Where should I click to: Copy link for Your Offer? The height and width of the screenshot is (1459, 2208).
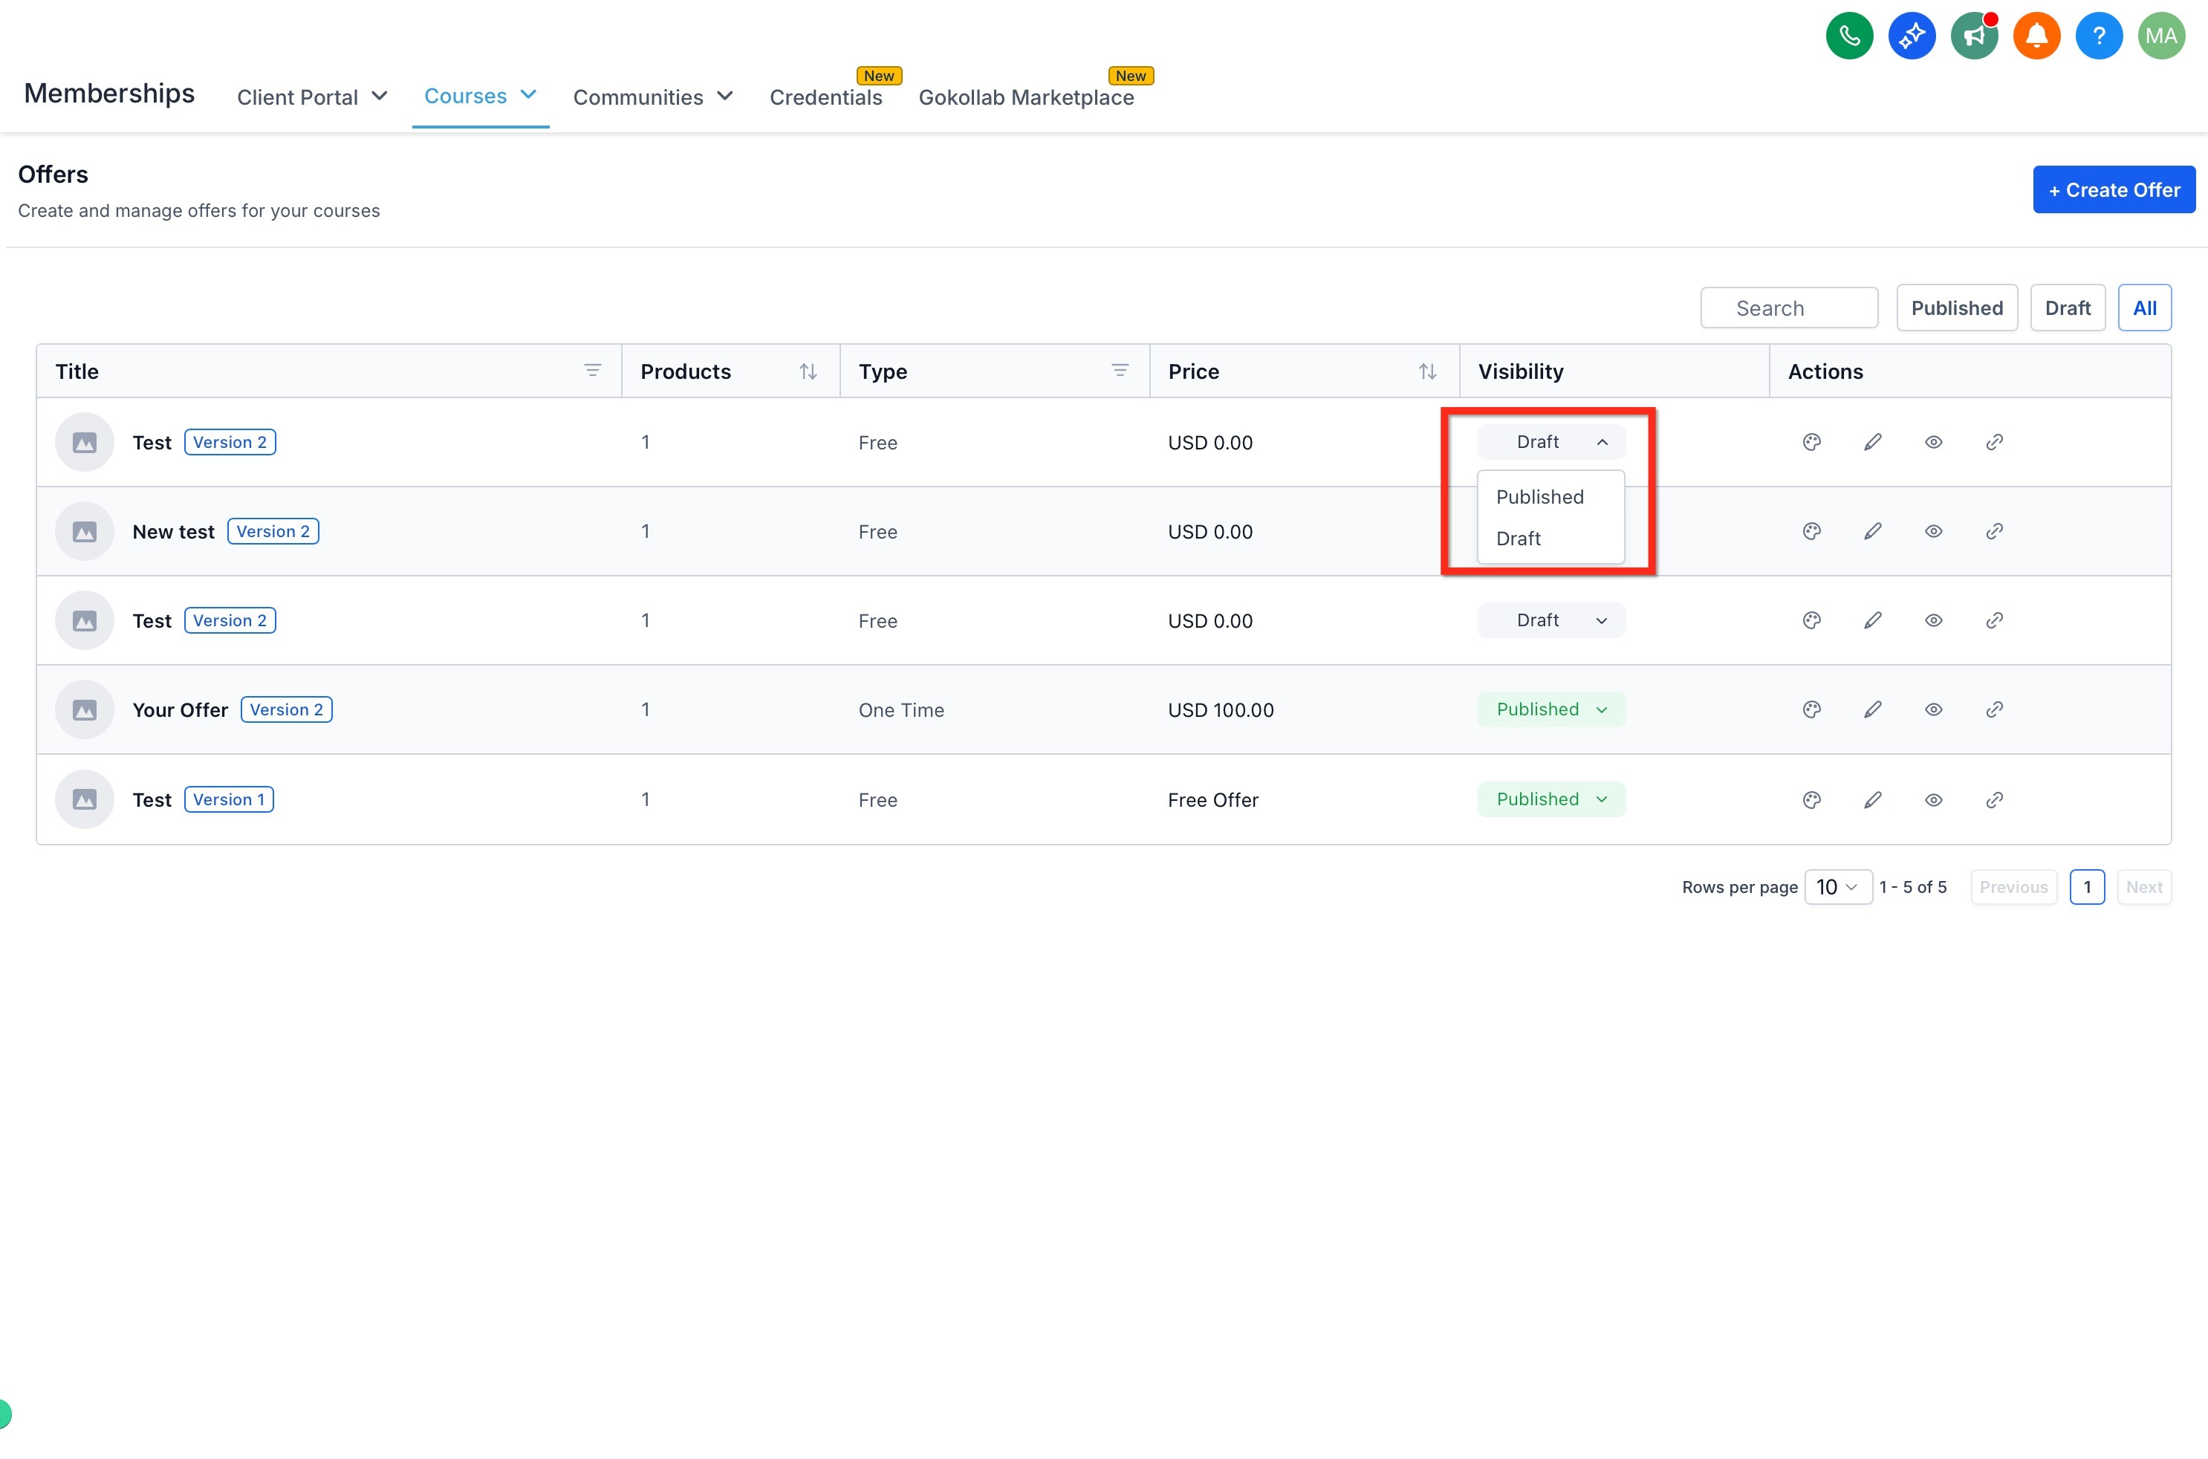(1994, 709)
